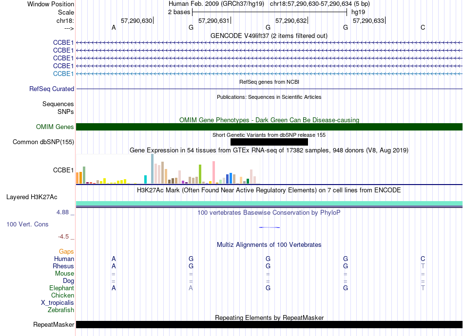Screen dimensions: 463x336
Task: Click the turquoise H3K27Ac signal band
Action: point(270,203)
